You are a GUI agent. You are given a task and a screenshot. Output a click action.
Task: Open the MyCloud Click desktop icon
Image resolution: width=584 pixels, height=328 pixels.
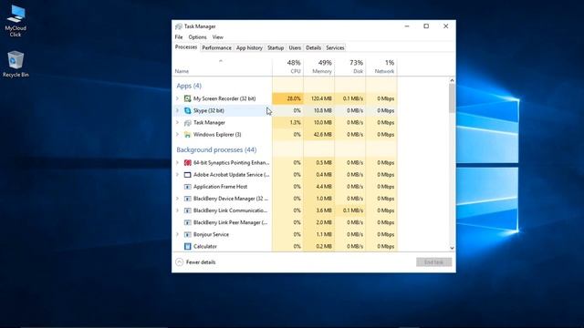pos(16,21)
